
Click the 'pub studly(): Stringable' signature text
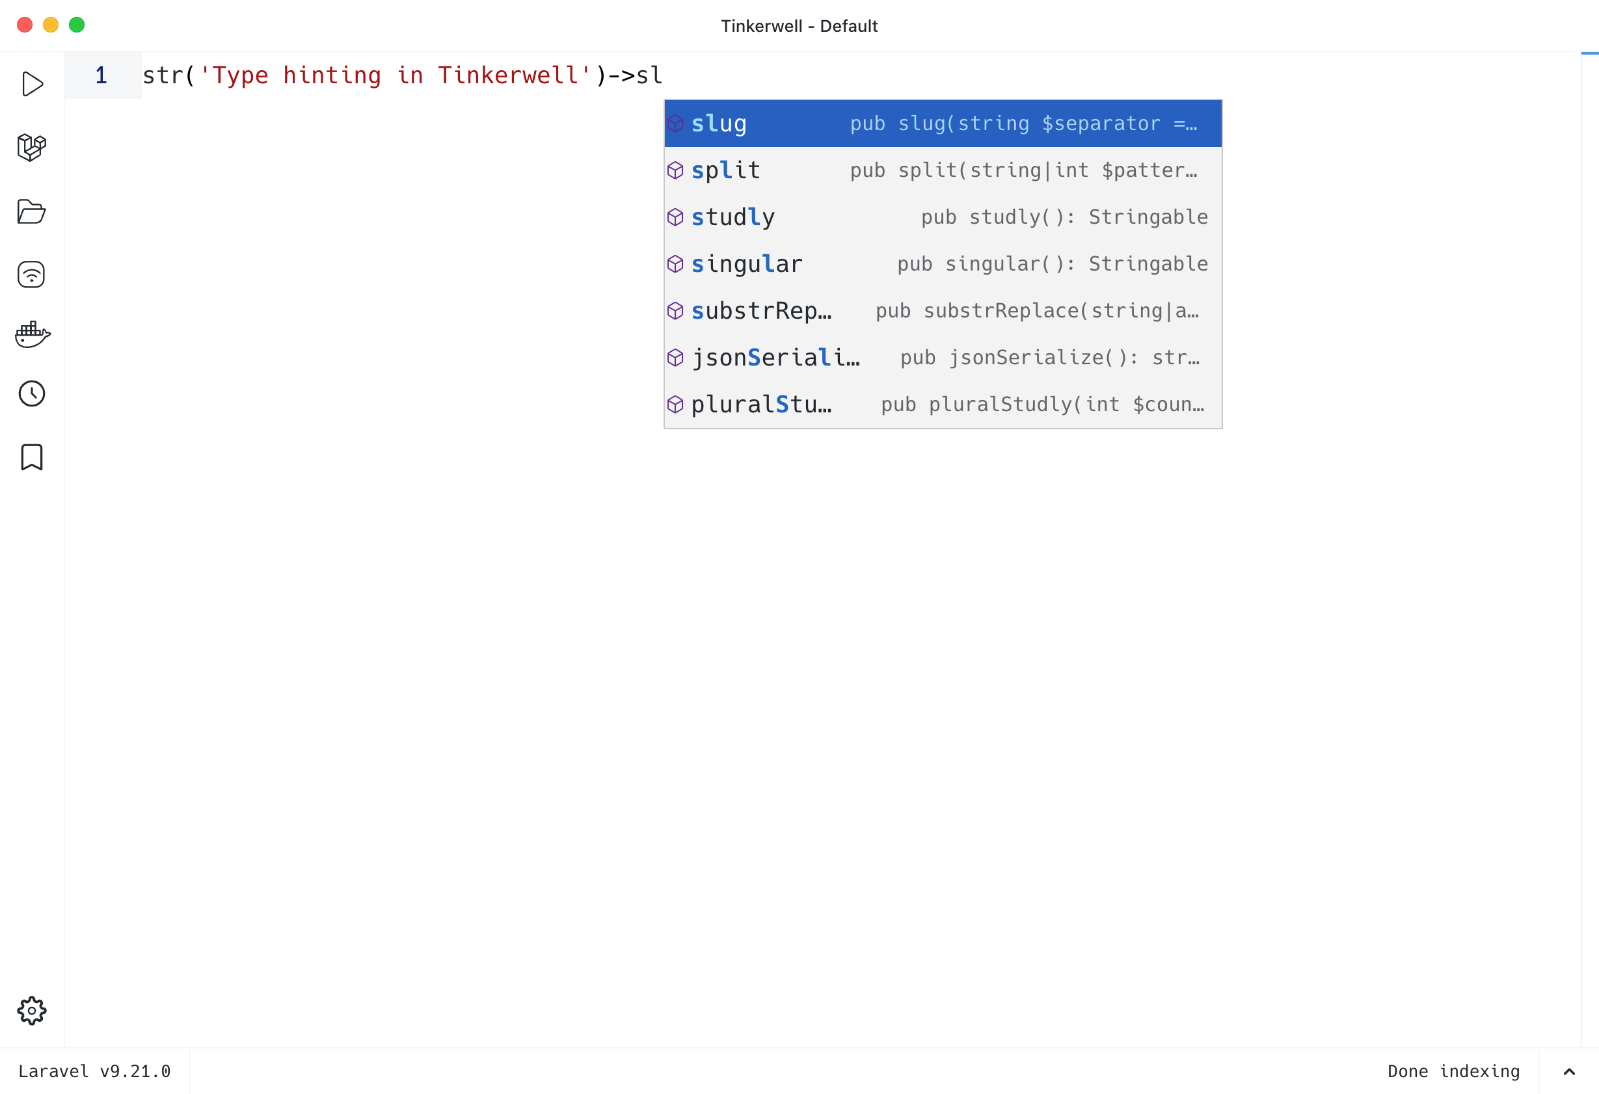click(x=1064, y=217)
